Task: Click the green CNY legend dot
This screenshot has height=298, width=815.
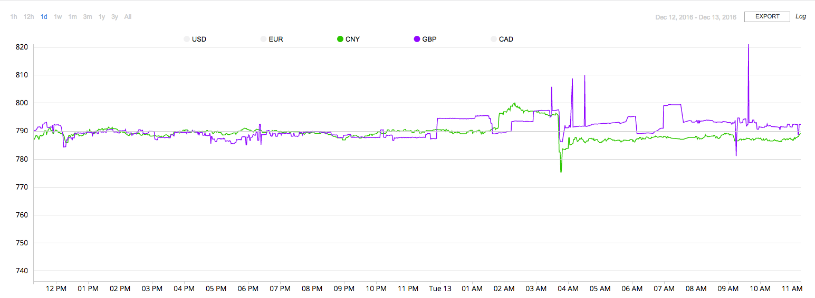Action: 340,39
